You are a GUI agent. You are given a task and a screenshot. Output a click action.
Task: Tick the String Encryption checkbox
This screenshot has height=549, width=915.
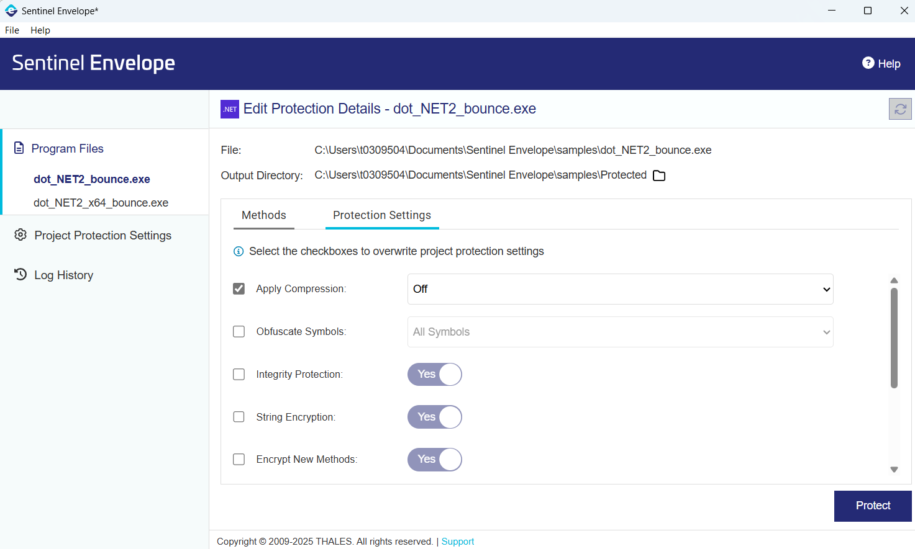click(239, 417)
